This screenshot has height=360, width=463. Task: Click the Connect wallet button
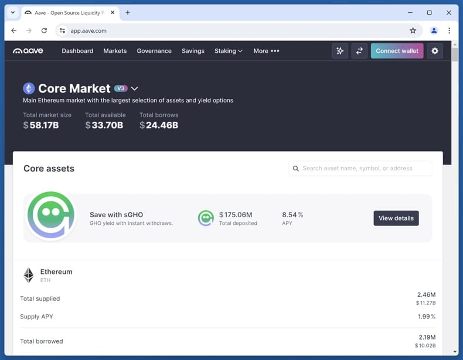tap(397, 51)
